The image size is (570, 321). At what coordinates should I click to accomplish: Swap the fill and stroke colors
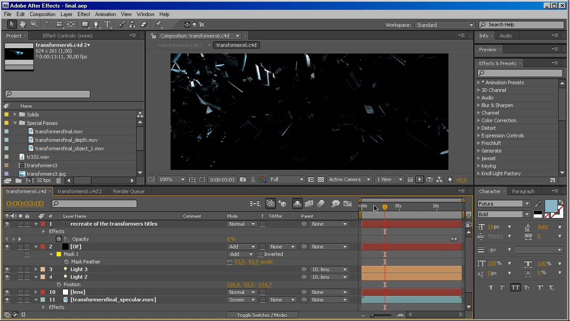[561, 203]
